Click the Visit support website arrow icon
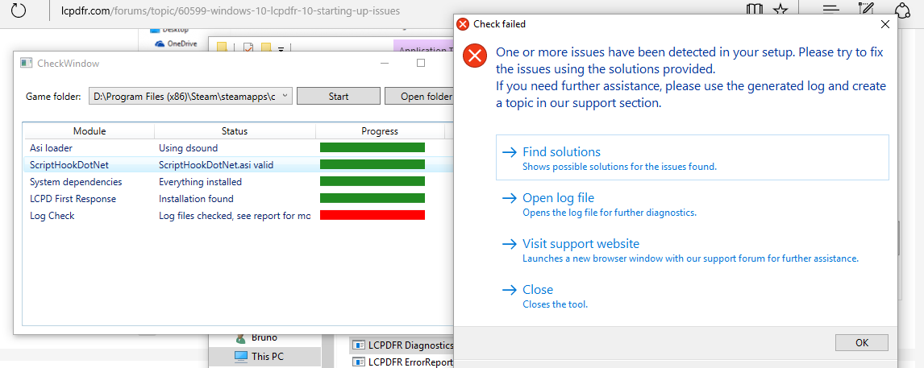 point(509,244)
